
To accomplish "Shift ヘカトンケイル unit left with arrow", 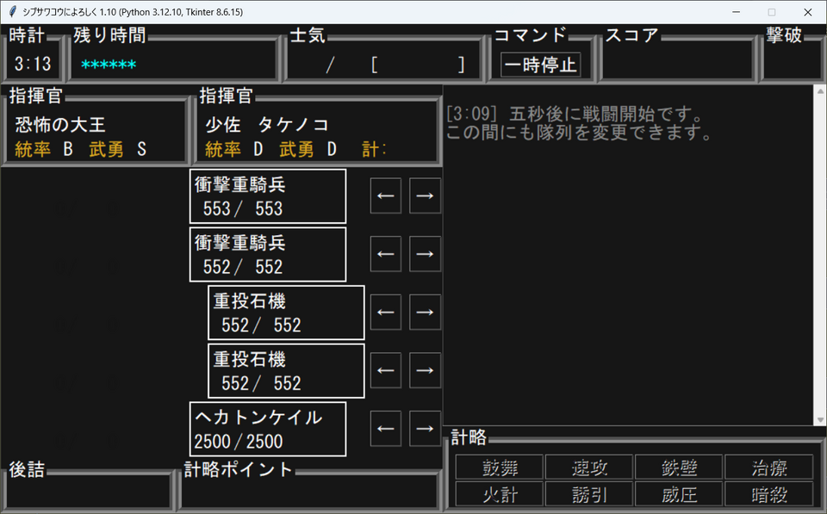I will pyautogui.click(x=386, y=428).
